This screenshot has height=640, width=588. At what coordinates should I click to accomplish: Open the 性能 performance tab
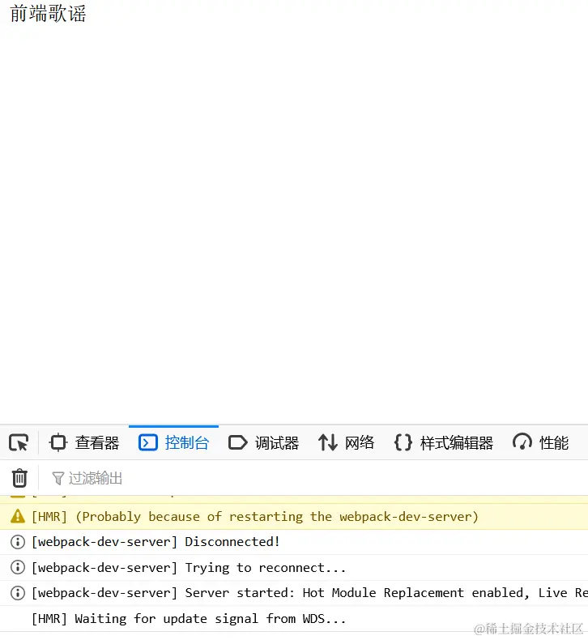pos(541,442)
